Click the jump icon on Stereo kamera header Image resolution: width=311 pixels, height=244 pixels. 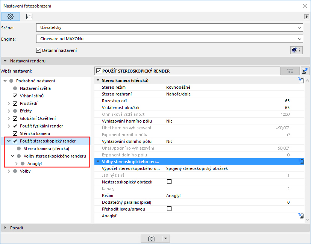pyautogui.click(x=301, y=80)
